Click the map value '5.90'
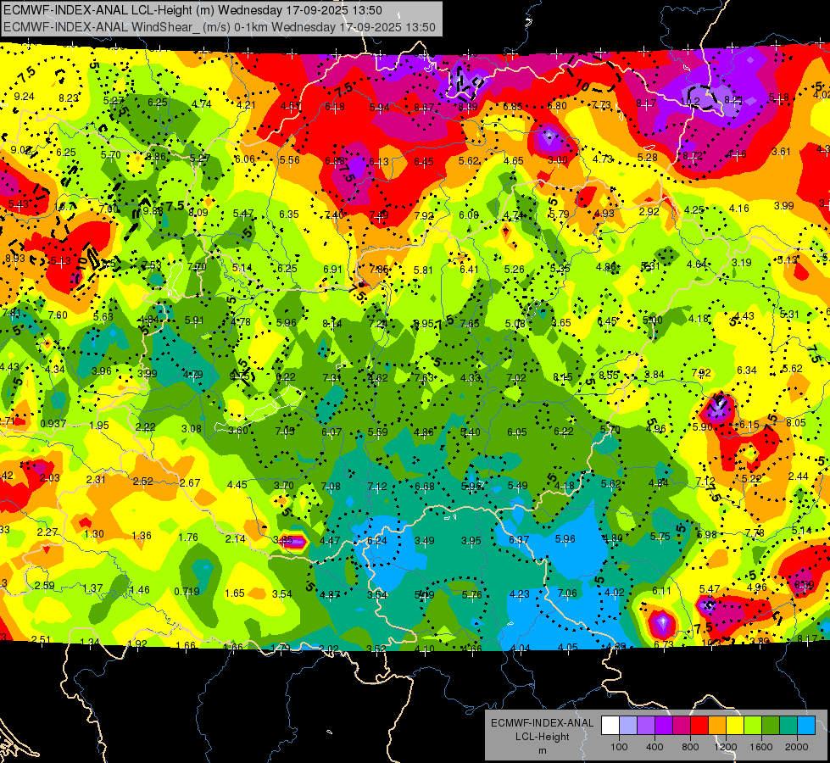This screenshot has width=830, height=763. [x=703, y=426]
